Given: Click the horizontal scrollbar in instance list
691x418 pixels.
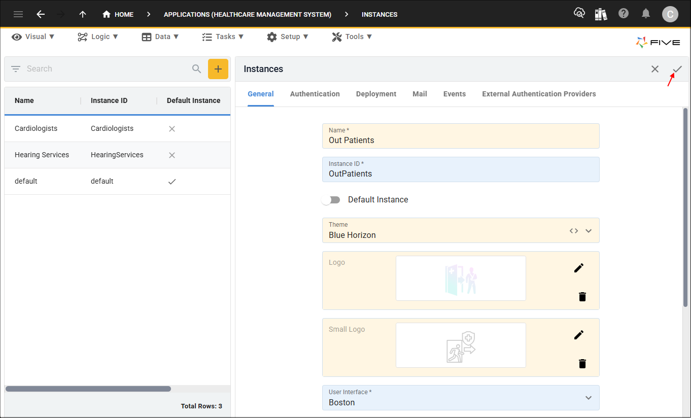Looking at the screenshot, I should click(88, 389).
